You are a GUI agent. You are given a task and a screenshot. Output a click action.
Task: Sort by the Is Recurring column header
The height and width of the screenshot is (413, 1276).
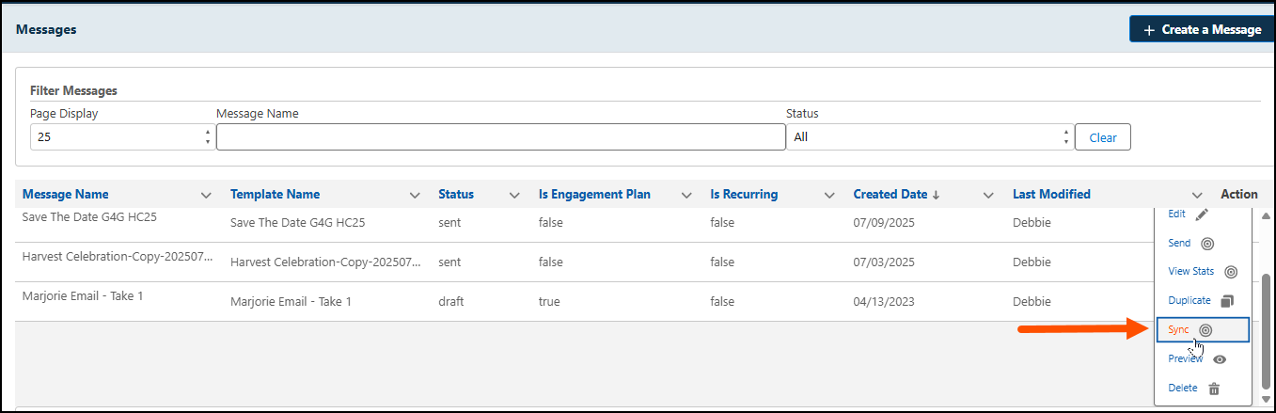click(x=744, y=195)
